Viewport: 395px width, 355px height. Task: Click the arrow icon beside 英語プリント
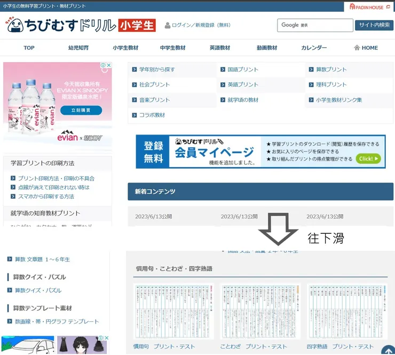point(223,85)
